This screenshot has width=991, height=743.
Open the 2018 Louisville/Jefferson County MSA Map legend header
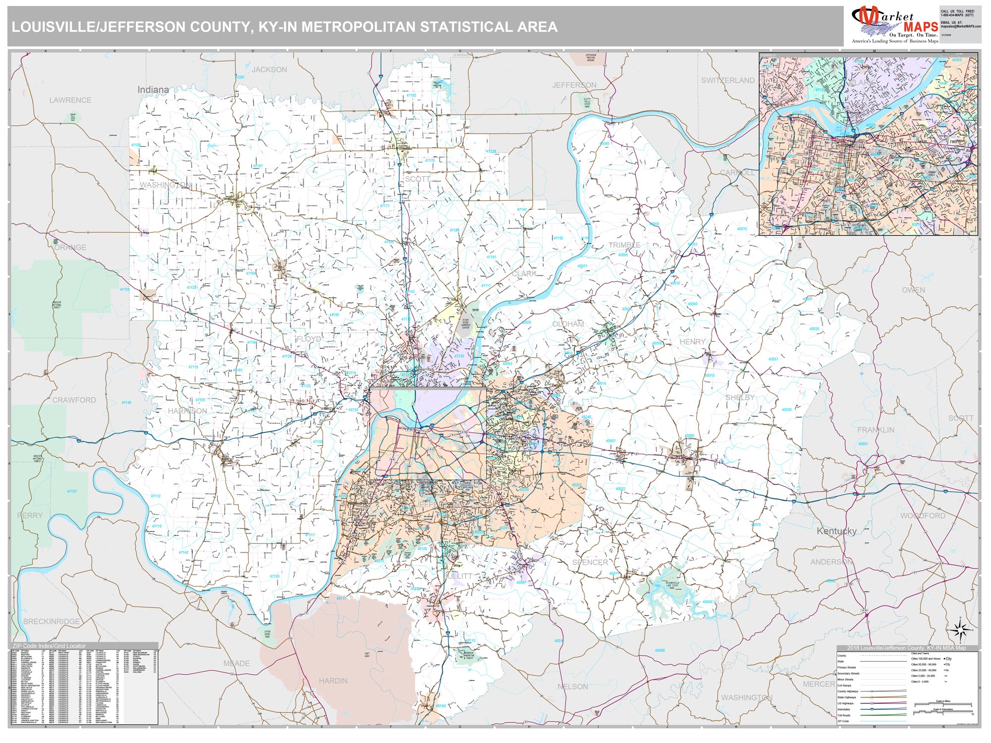click(907, 648)
